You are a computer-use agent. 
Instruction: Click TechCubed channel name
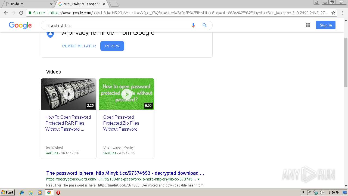click(x=54, y=147)
